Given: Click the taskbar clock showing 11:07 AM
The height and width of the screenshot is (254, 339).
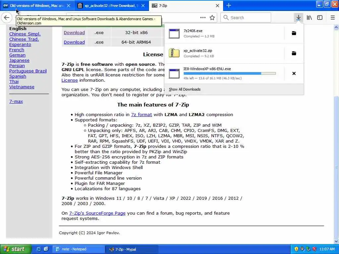Looking at the screenshot, I should coord(327,249).
